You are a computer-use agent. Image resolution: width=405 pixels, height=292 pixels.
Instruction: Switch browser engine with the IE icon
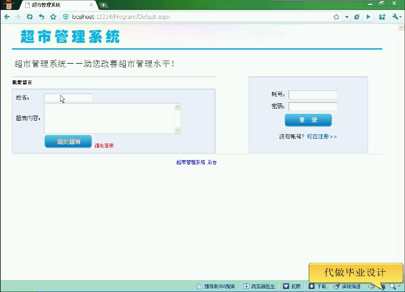(357, 17)
